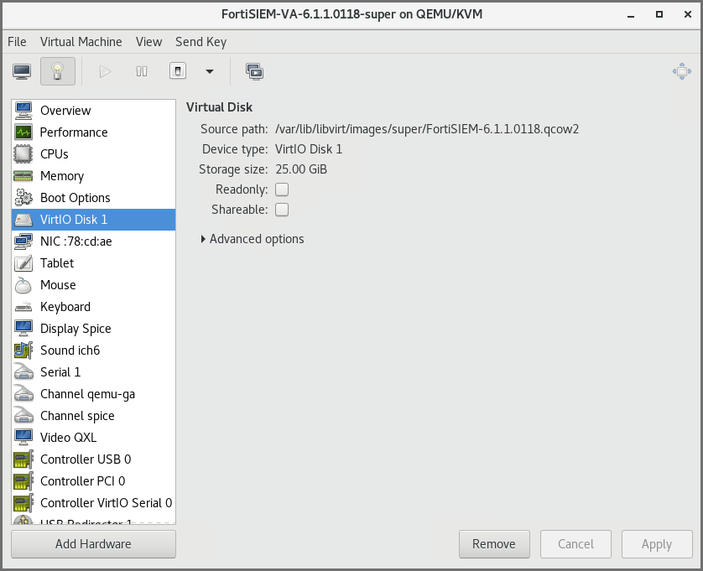This screenshot has height=571, width=703.
Task: Select the virtual hardware details lightbulb icon
Action: [x=56, y=71]
